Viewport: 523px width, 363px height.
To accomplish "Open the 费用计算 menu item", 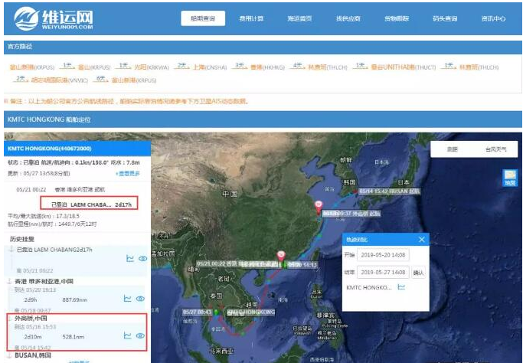I will coord(251,18).
